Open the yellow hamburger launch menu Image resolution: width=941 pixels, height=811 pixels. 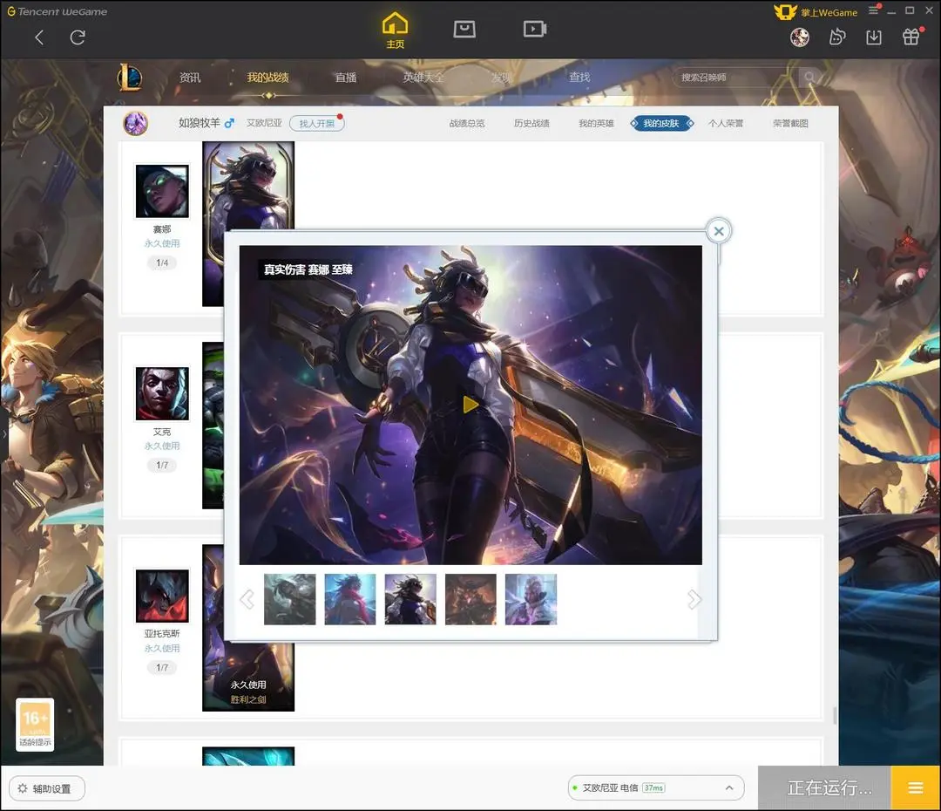pos(915,787)
